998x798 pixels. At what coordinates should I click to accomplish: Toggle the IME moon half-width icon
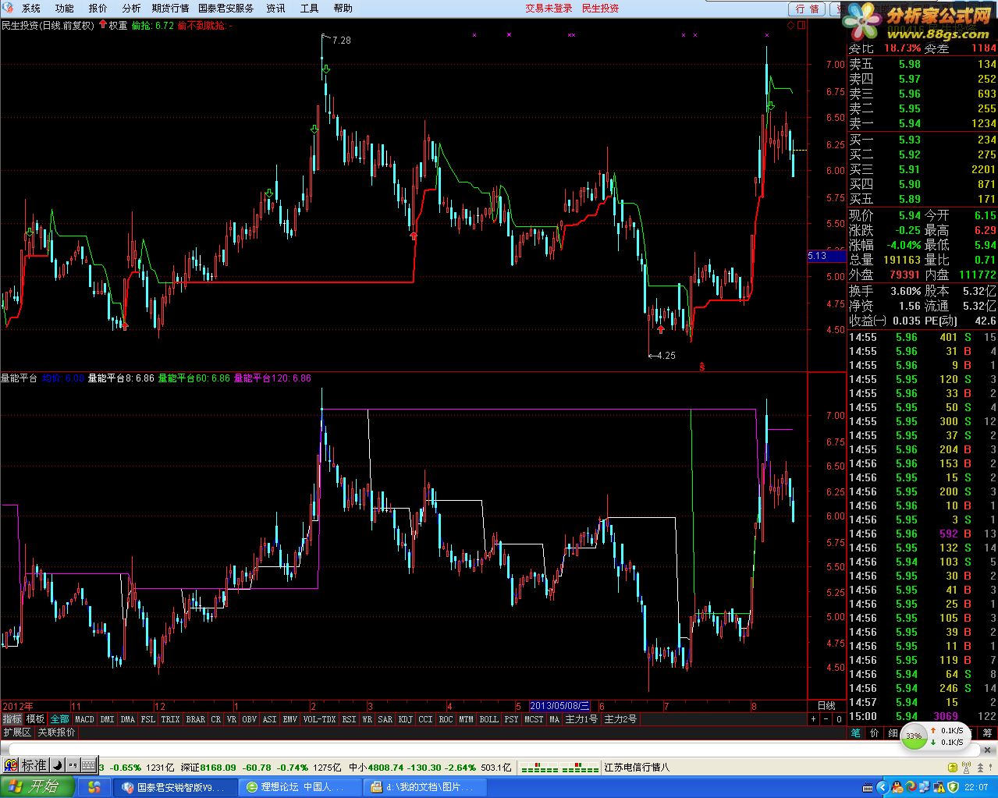pos(57,765)
